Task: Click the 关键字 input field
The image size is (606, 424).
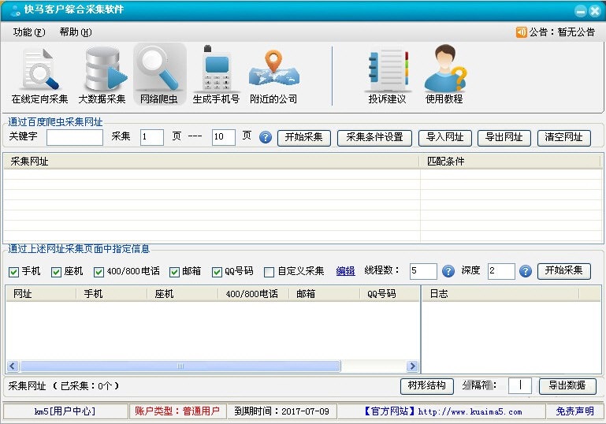Action: click(x=75, y=137)
